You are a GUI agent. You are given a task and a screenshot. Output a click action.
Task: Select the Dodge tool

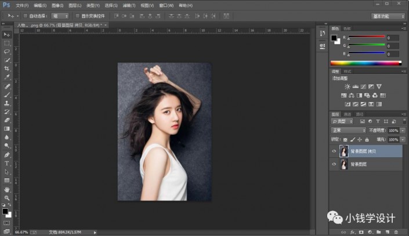pos(7,146)
